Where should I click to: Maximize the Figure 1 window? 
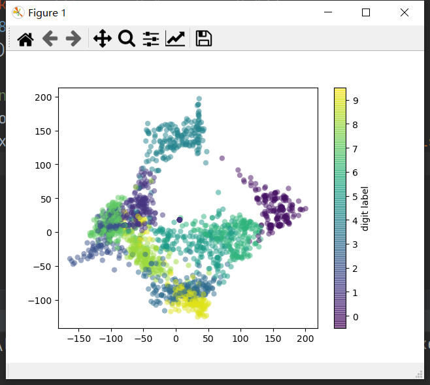pos(366,12)
